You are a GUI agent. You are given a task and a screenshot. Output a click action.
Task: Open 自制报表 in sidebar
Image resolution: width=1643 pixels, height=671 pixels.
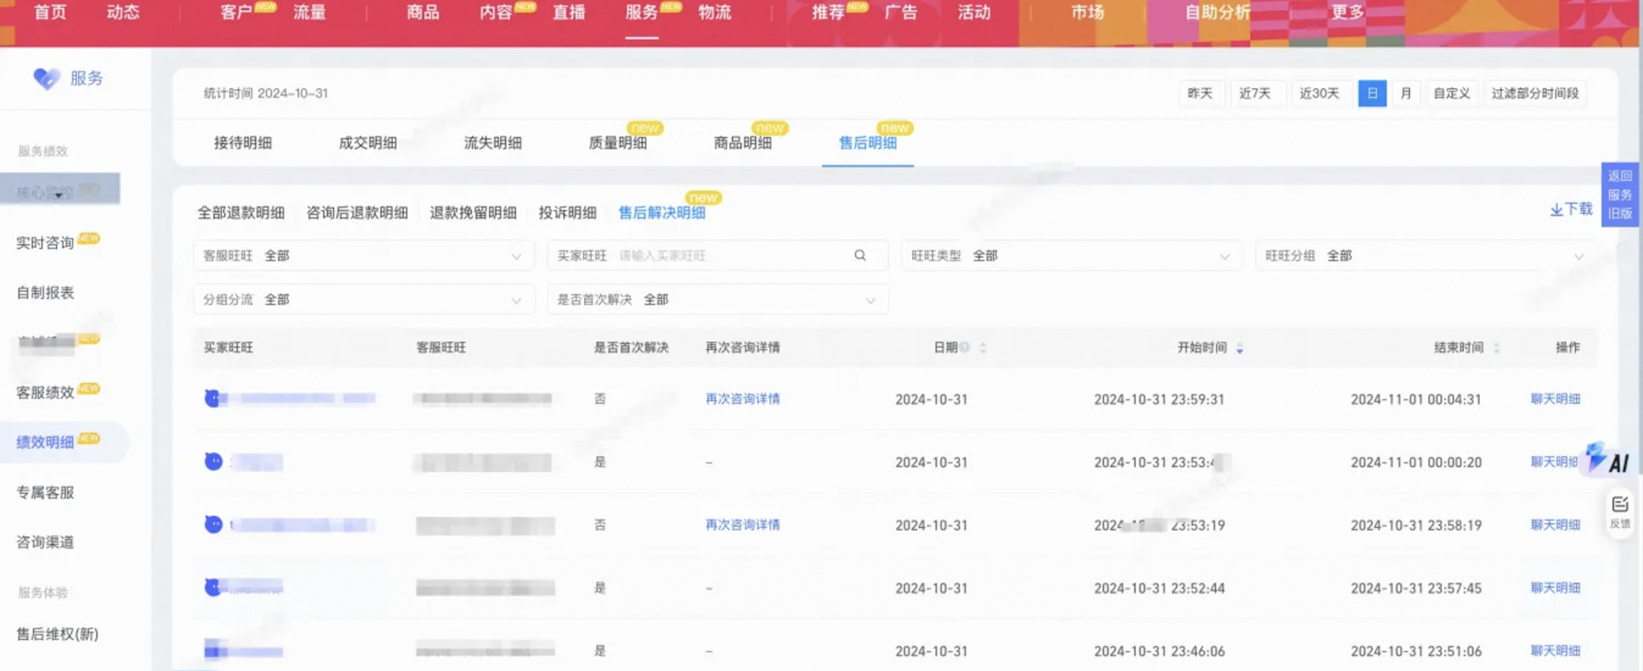click(x=45, y=293)
